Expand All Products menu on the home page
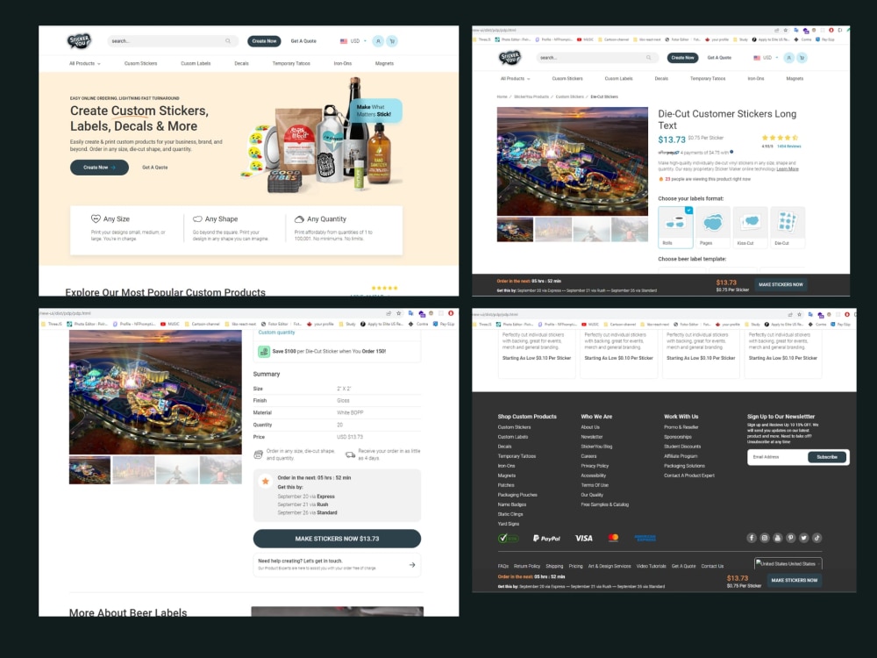Viewport: 877px width, 658px height. (x=85, y=63)
